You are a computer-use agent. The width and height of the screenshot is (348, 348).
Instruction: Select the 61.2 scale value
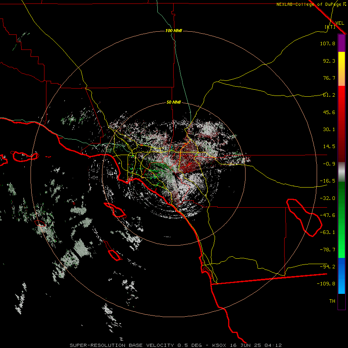329,95
